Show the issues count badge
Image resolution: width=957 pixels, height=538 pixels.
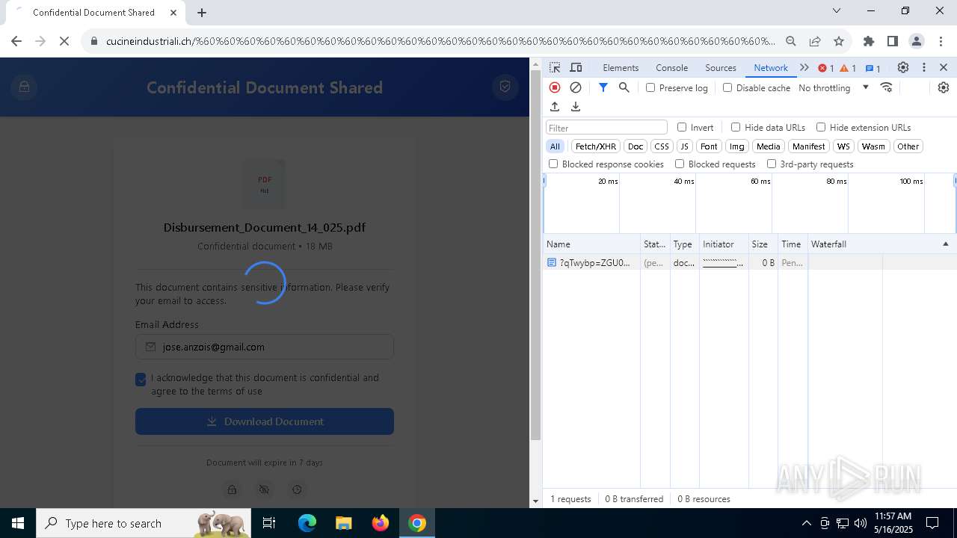tap(873, 68)
